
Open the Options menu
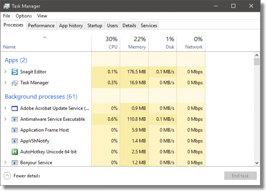pyautogui.click(x=23, y=16)
